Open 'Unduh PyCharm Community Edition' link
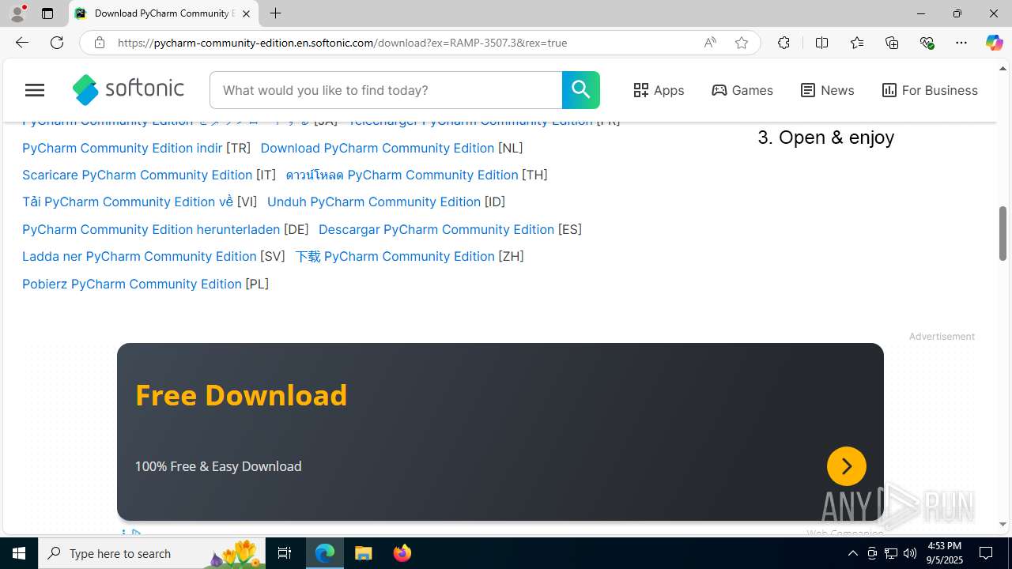Screen dimensions: 1012x569 click(374, 202)
